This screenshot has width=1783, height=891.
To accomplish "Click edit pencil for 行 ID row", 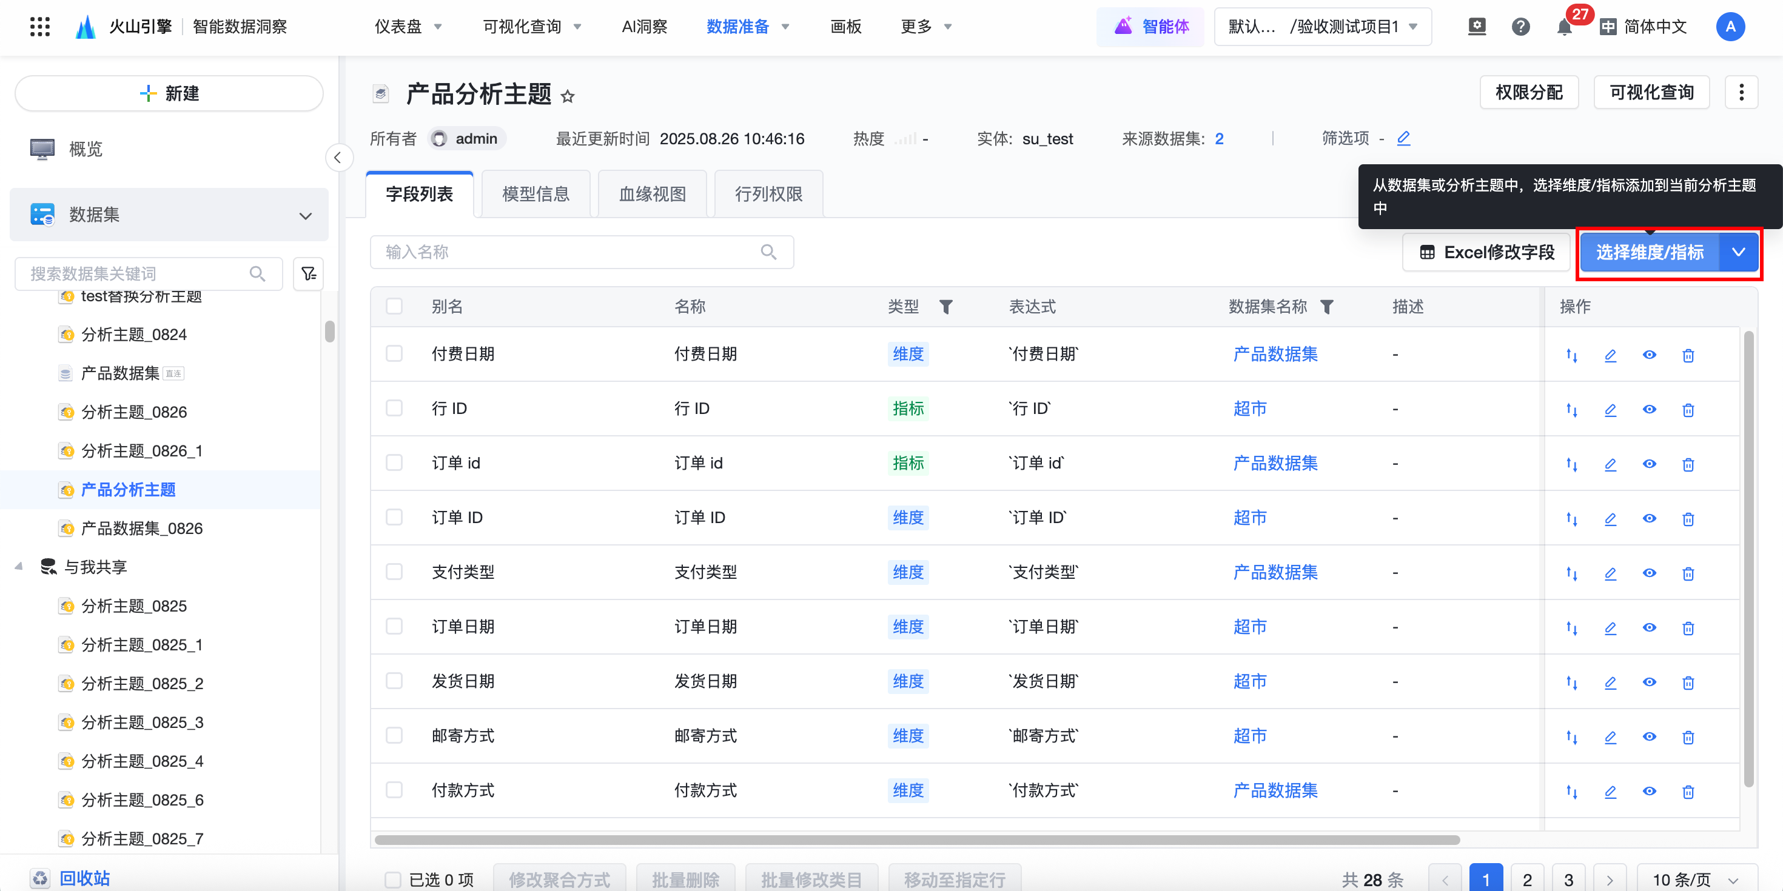I will pos(1610,410).
